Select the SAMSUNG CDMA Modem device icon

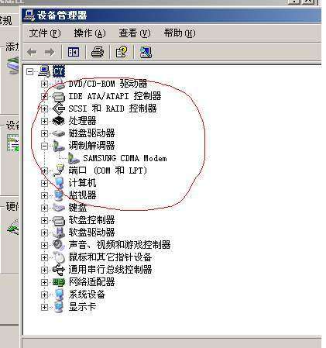[x=74, y=158]
